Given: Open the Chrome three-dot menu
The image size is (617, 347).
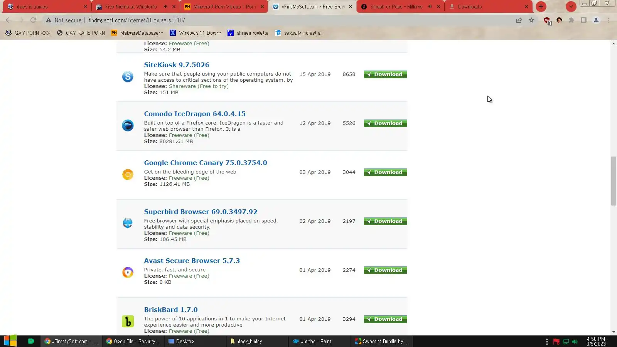Looking at the screenshot, I should point(609,20).
